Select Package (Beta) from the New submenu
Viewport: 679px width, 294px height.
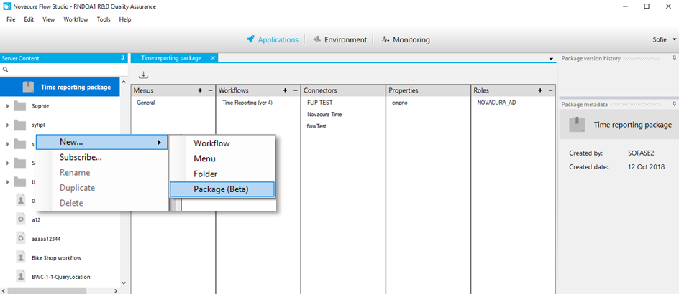tap(222, 189)
